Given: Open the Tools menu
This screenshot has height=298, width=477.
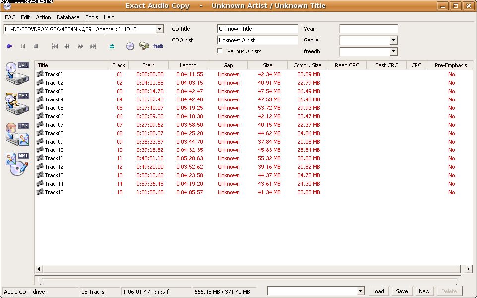Looking at the screenshot, I should pos(92,17).
